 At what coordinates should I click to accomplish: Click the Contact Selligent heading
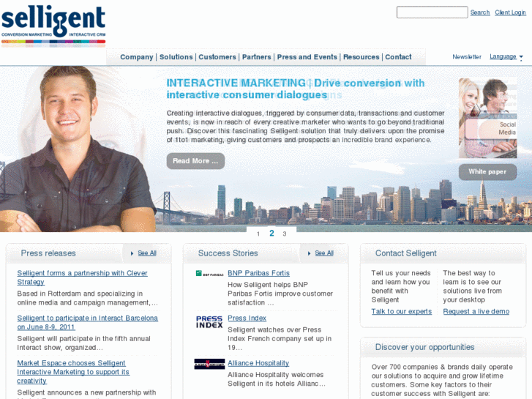point(406,253)
